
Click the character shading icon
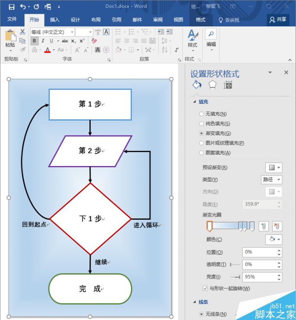[98, 50]
